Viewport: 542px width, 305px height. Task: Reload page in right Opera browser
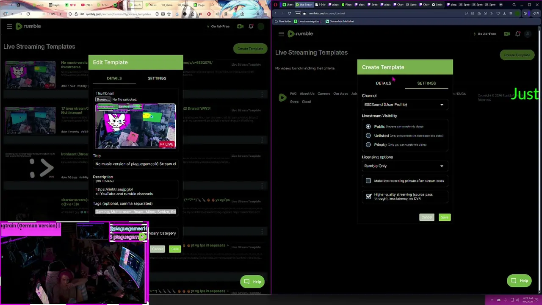tap(289, 13)
